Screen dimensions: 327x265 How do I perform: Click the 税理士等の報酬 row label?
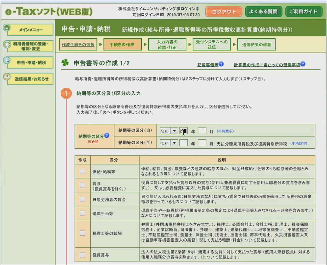coord(107,233)
